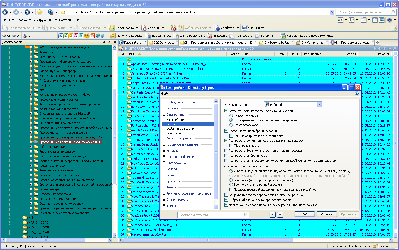The image size is (399, 250).
Task: Start the Slideshow (Слайд-шоу) icon
Action: 244,28
